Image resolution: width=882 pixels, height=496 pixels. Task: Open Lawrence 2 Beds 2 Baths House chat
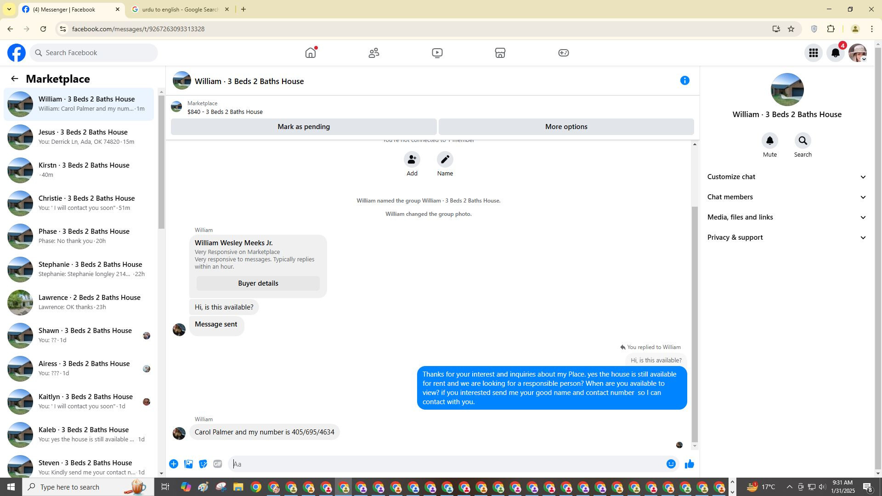pyautogui.click(x=79, y=303)
